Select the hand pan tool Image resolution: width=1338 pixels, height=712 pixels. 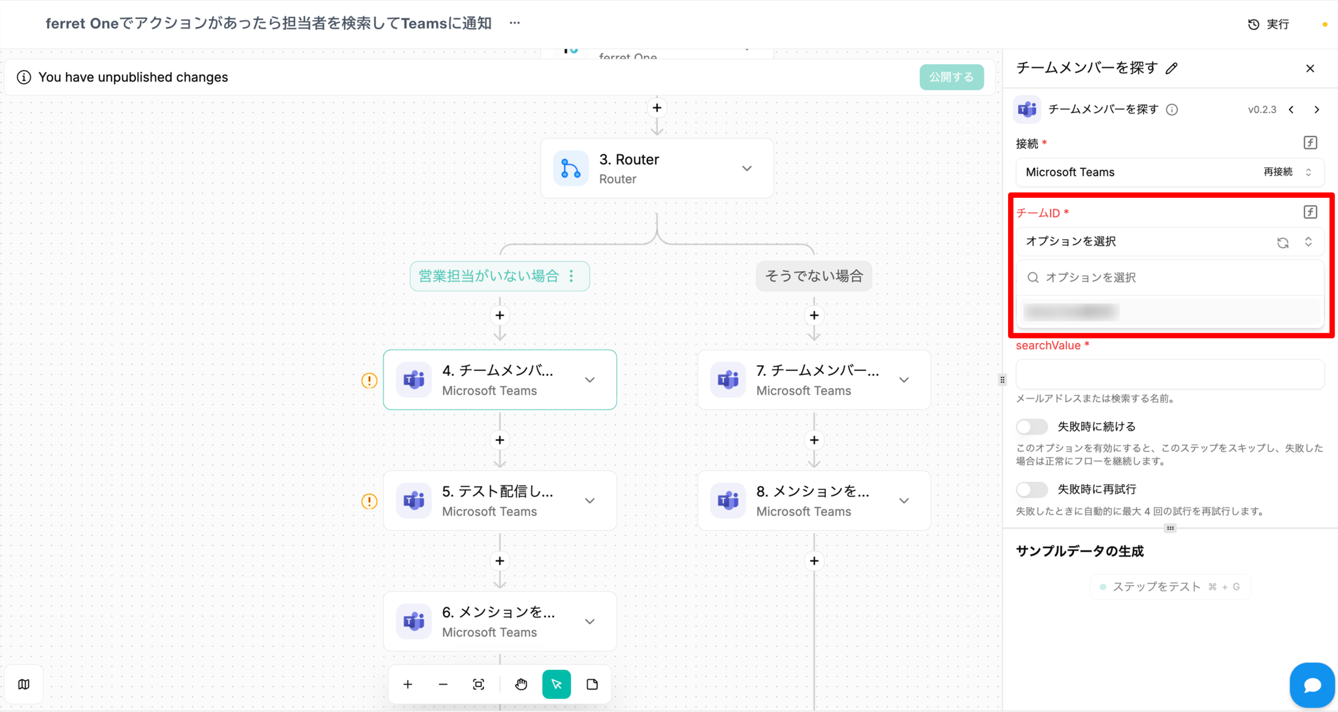pyautogui.click(x=521, y=684)
